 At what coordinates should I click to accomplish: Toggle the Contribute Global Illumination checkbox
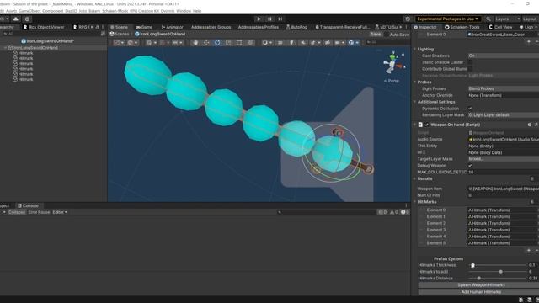470,69
